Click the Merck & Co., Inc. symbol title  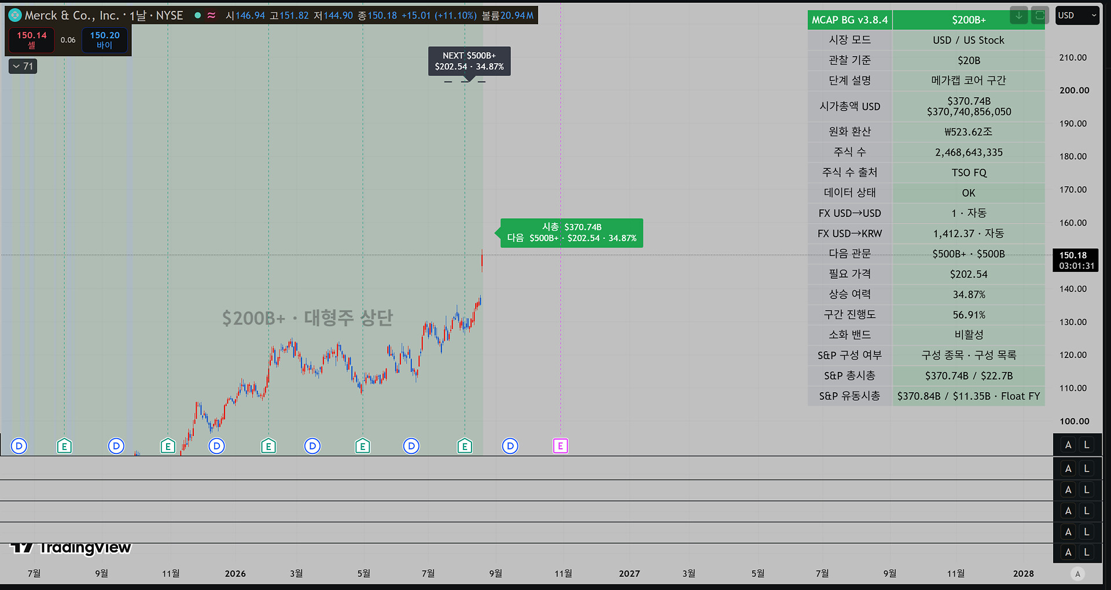click(72, 16)
